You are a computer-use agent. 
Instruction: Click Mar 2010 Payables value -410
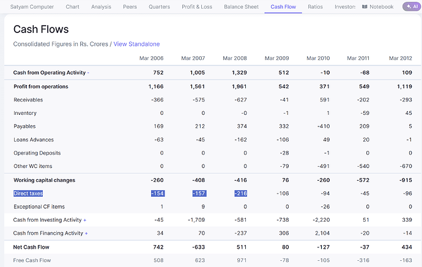pyautogui.click(x=324, y=126)
